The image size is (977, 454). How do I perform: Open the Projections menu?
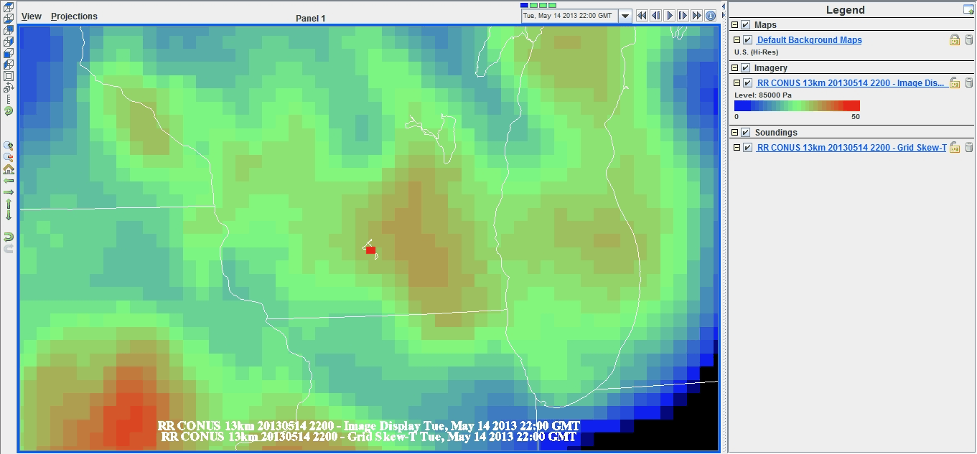click(74, 16)
